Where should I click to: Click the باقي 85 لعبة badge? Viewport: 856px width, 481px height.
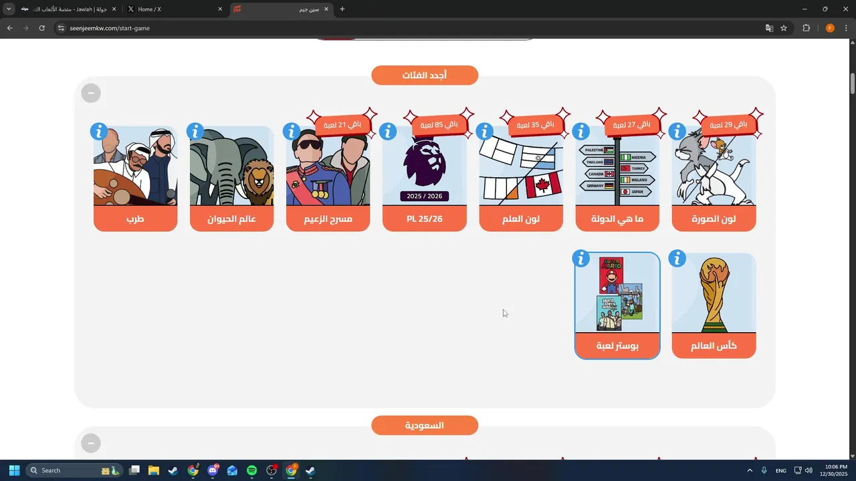(439, 124)
